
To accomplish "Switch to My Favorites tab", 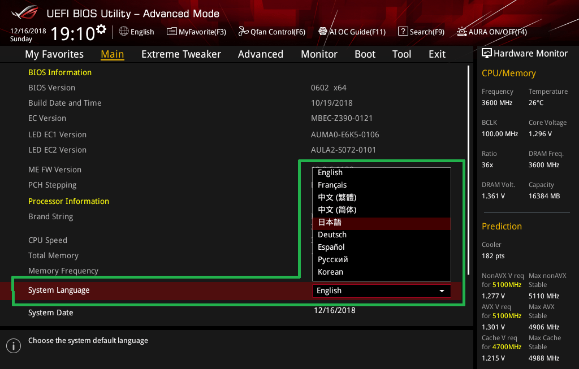I will coord(54,54).
